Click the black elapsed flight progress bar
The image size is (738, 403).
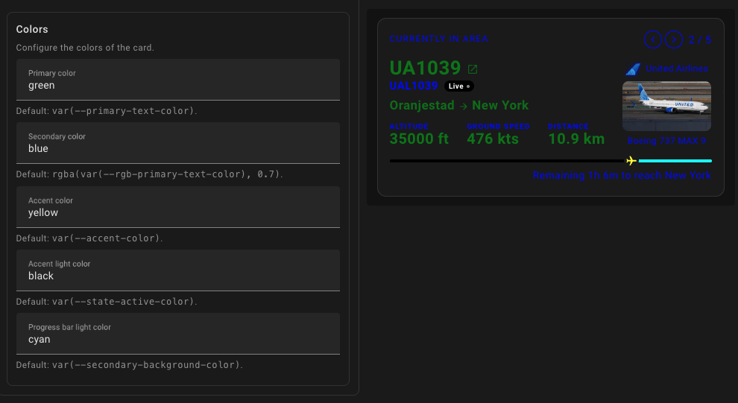pos(507,161)
